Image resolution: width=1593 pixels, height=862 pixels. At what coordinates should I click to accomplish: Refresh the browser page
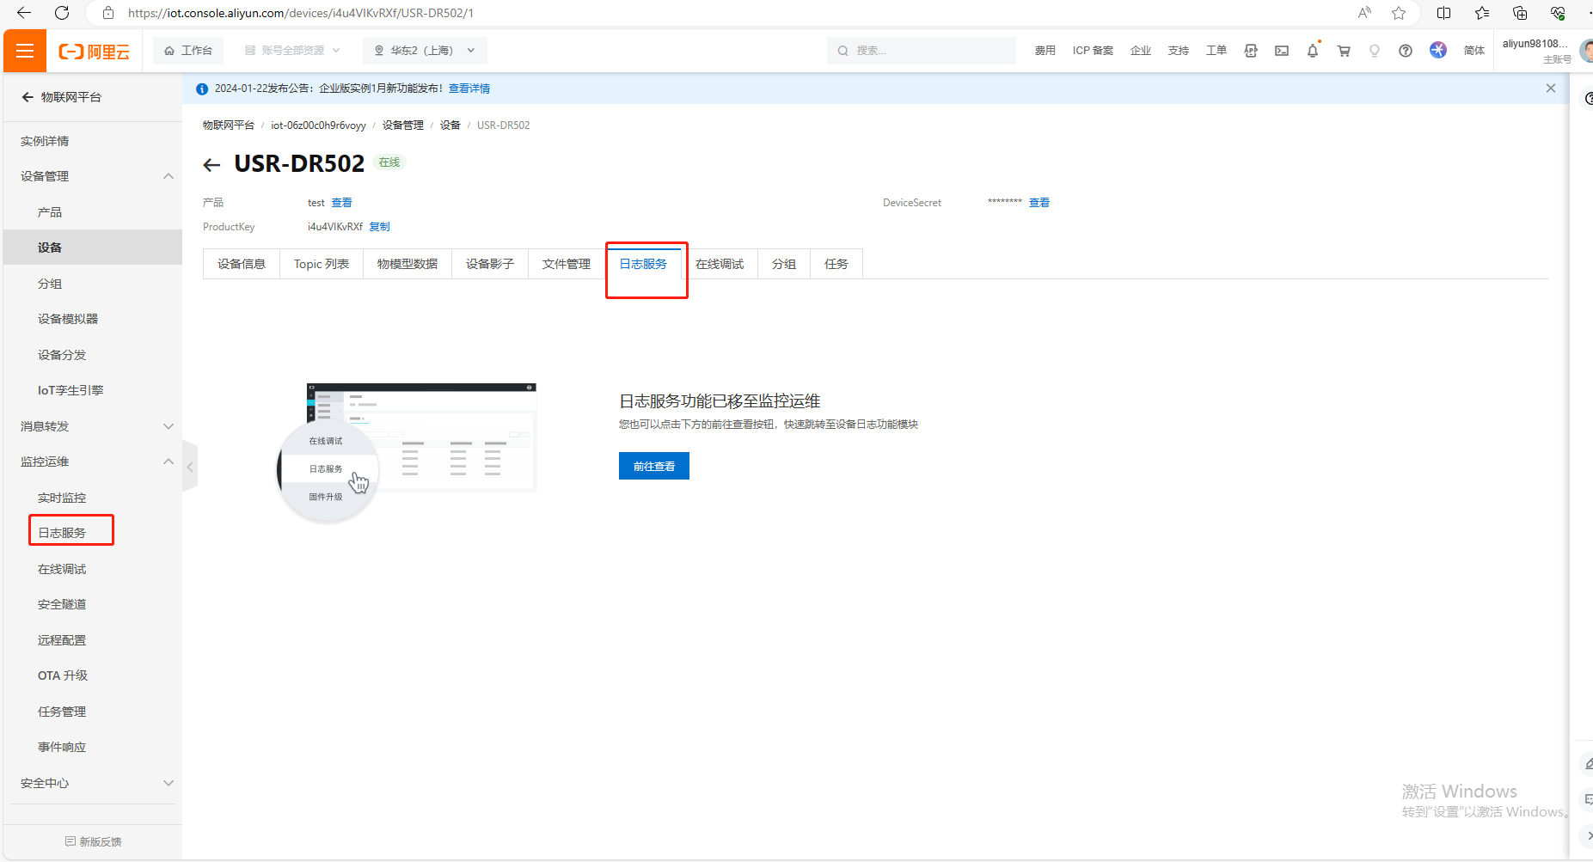(x=62, y=13)
